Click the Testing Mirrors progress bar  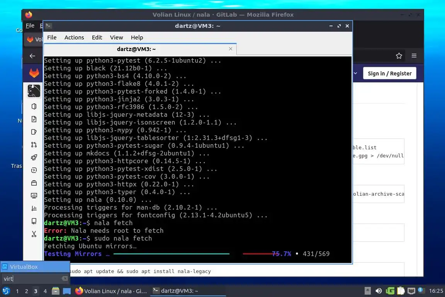point(195,254)
